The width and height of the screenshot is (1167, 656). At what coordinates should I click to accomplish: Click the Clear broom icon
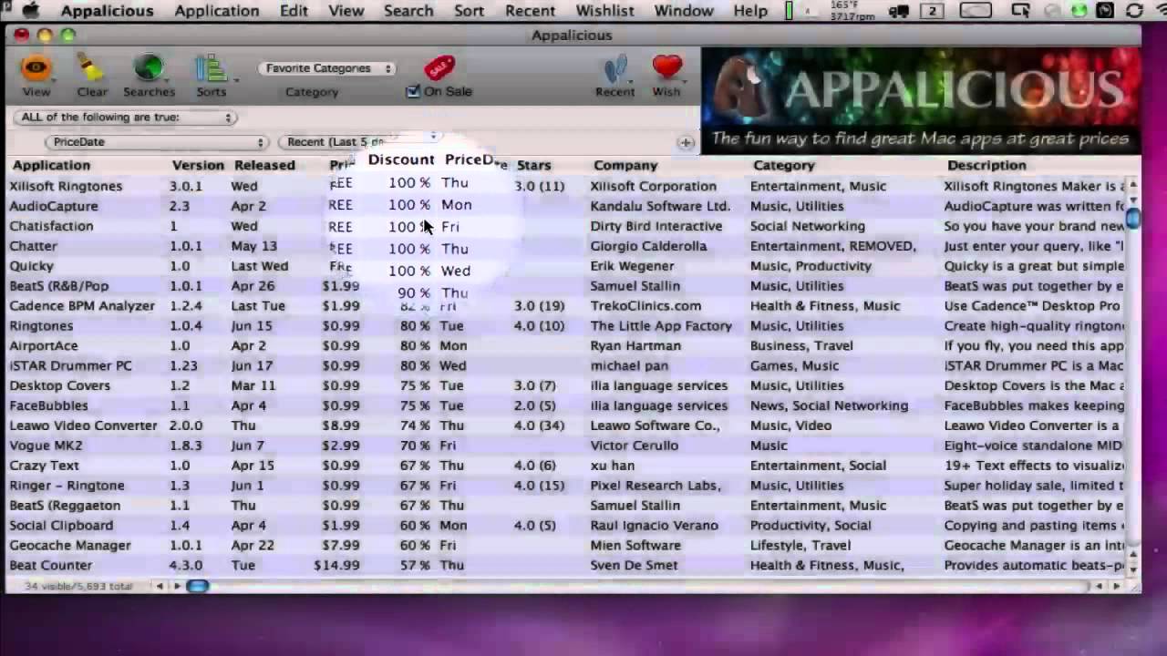point(91,68)
